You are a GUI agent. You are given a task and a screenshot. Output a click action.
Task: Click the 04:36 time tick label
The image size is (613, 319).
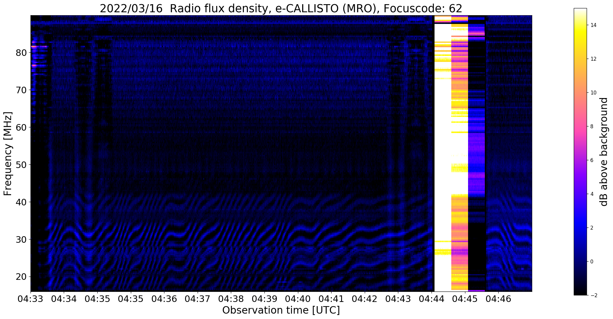164,299
